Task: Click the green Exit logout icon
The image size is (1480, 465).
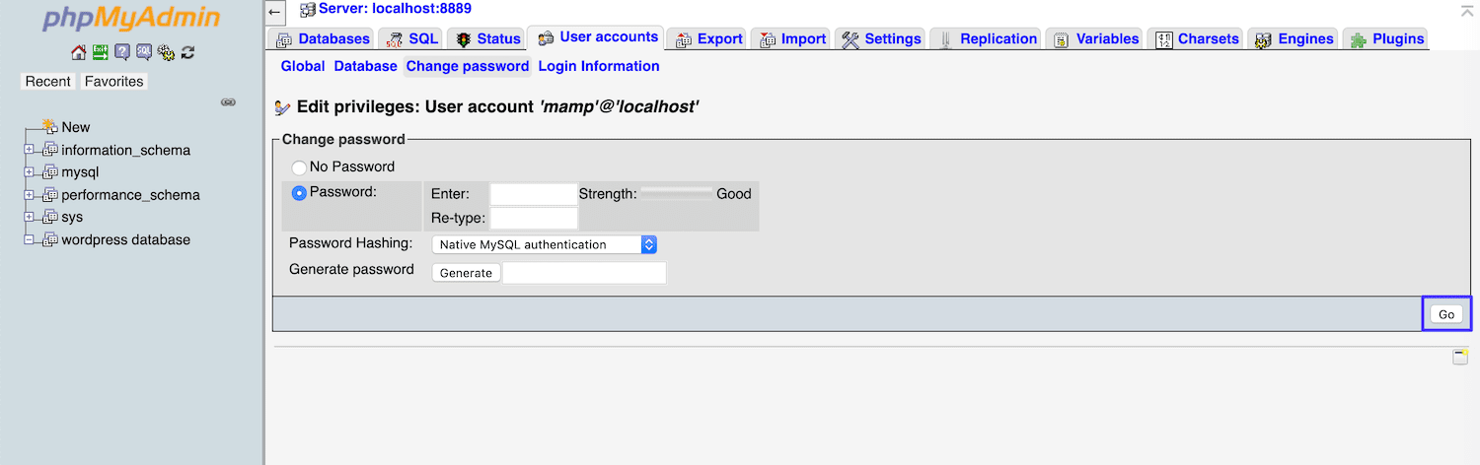Action: tap(101, 52)
